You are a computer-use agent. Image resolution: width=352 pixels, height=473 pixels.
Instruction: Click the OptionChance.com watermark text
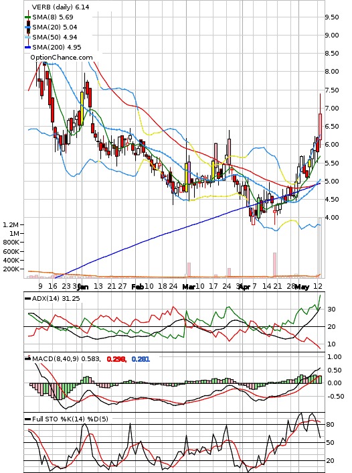(62, 58)
